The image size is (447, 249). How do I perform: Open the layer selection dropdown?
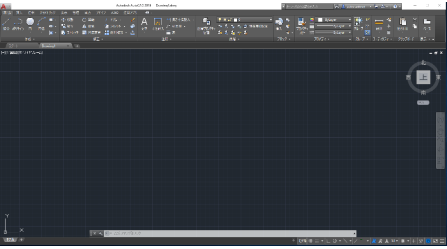[245, 20]
